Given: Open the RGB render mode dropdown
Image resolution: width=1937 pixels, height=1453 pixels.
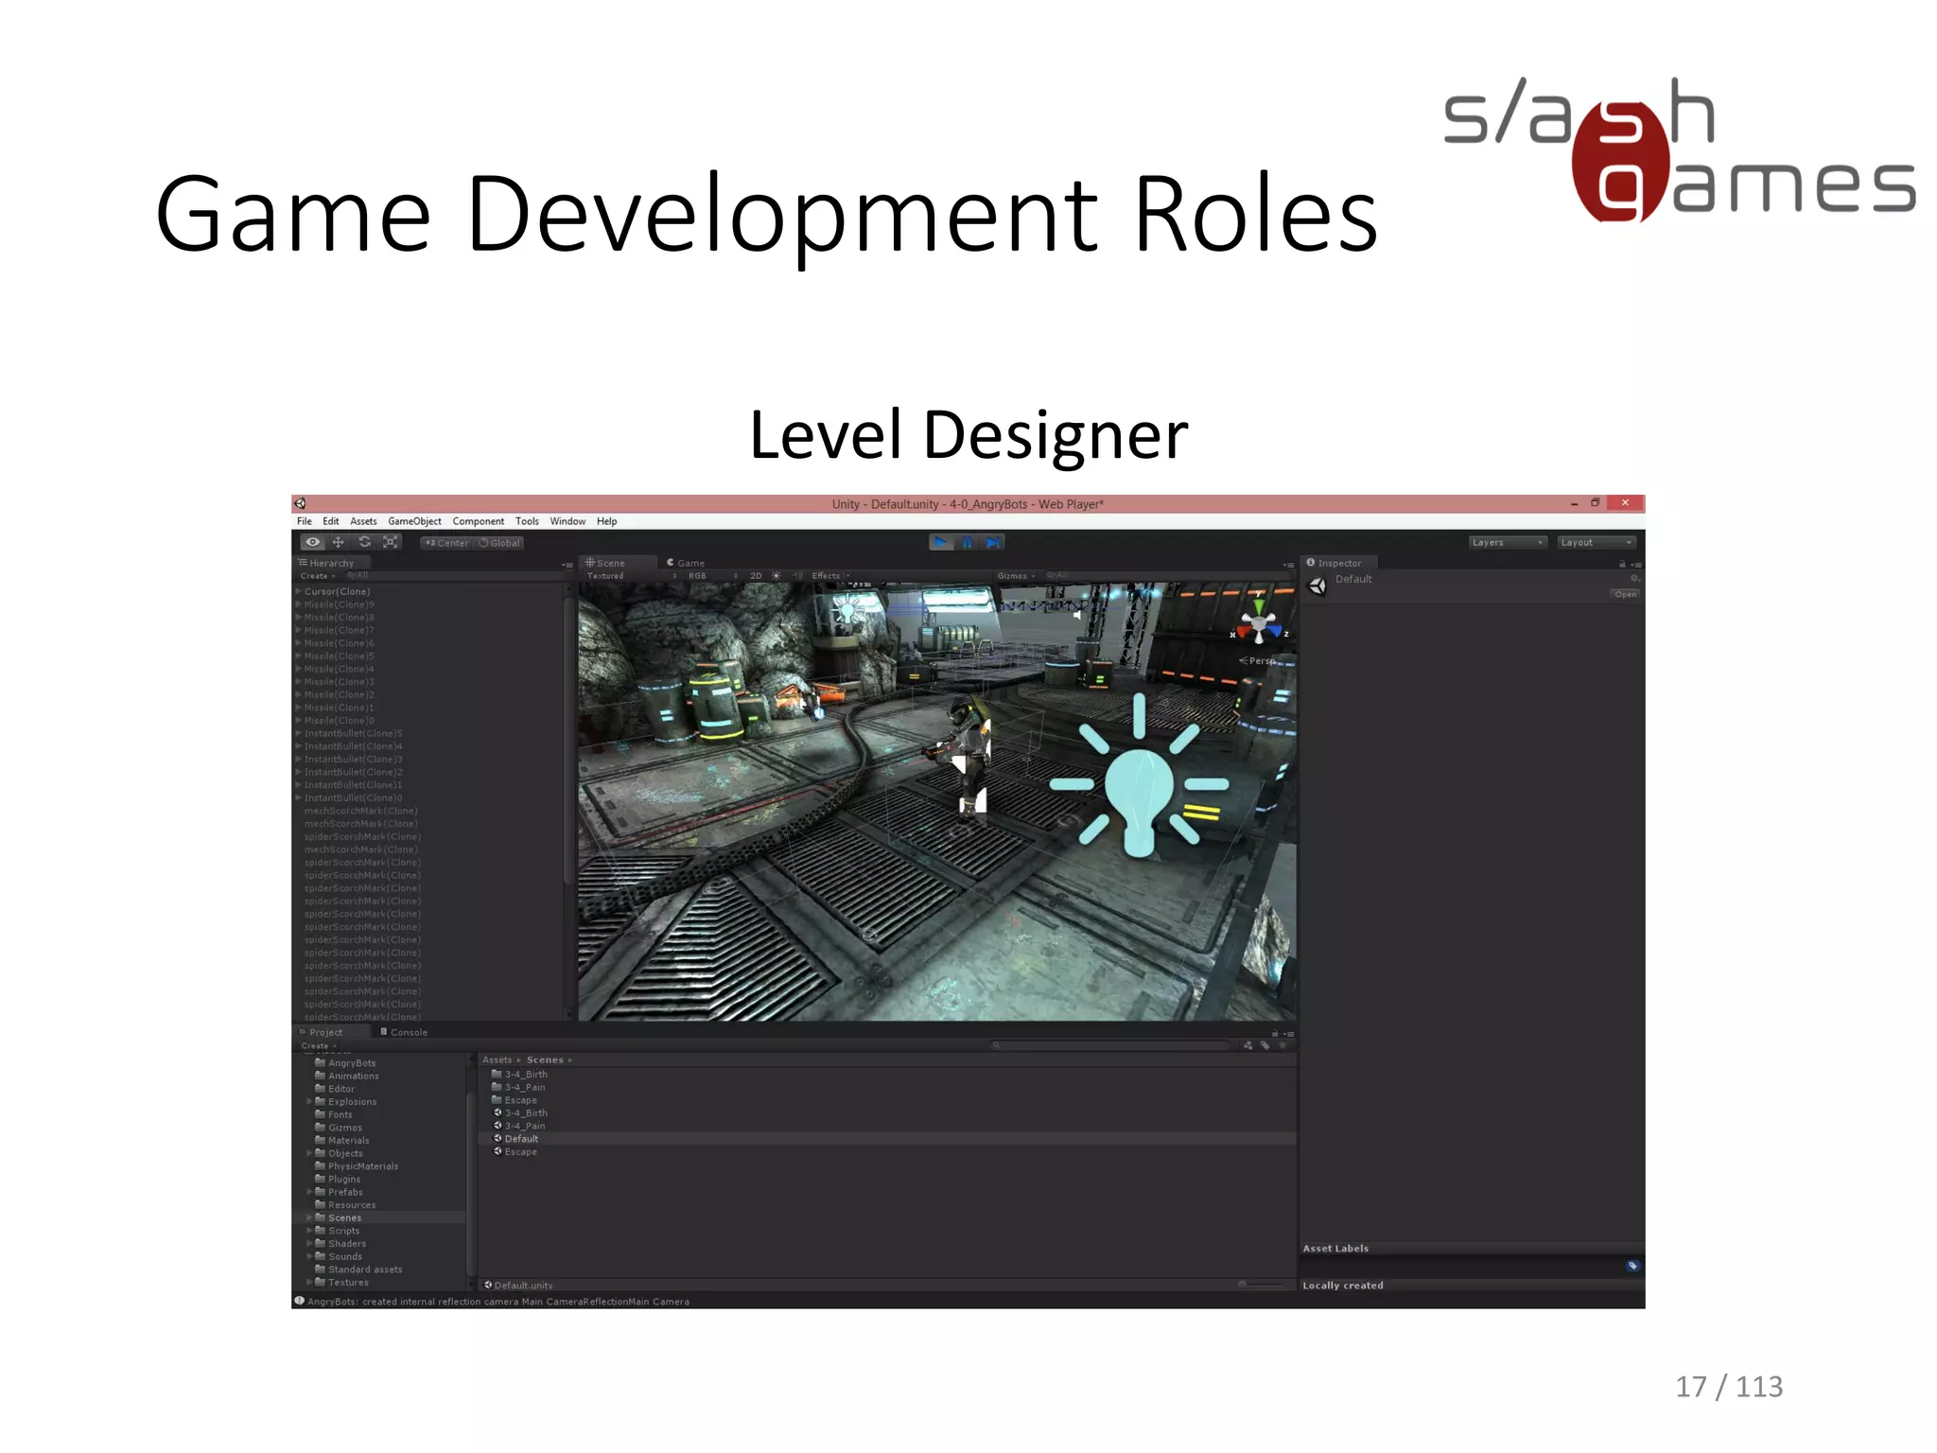Looking at the screenshot, I should click(711, 575).
